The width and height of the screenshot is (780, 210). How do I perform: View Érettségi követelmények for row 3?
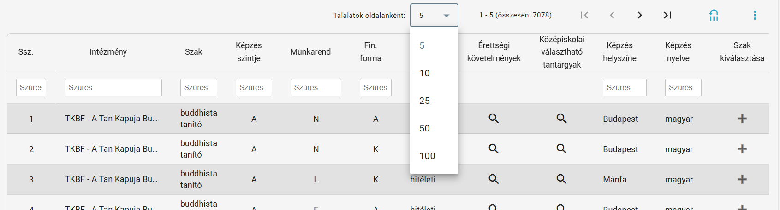(494, 179)
